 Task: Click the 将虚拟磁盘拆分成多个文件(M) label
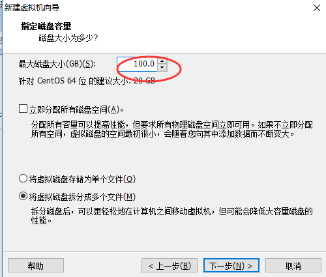tap(82, 197)
